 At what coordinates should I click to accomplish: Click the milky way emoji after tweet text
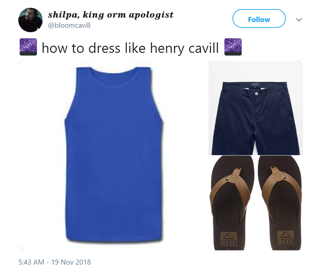[x=233, y=47]
